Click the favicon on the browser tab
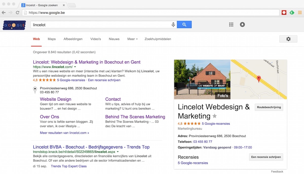 click(23, 5)
